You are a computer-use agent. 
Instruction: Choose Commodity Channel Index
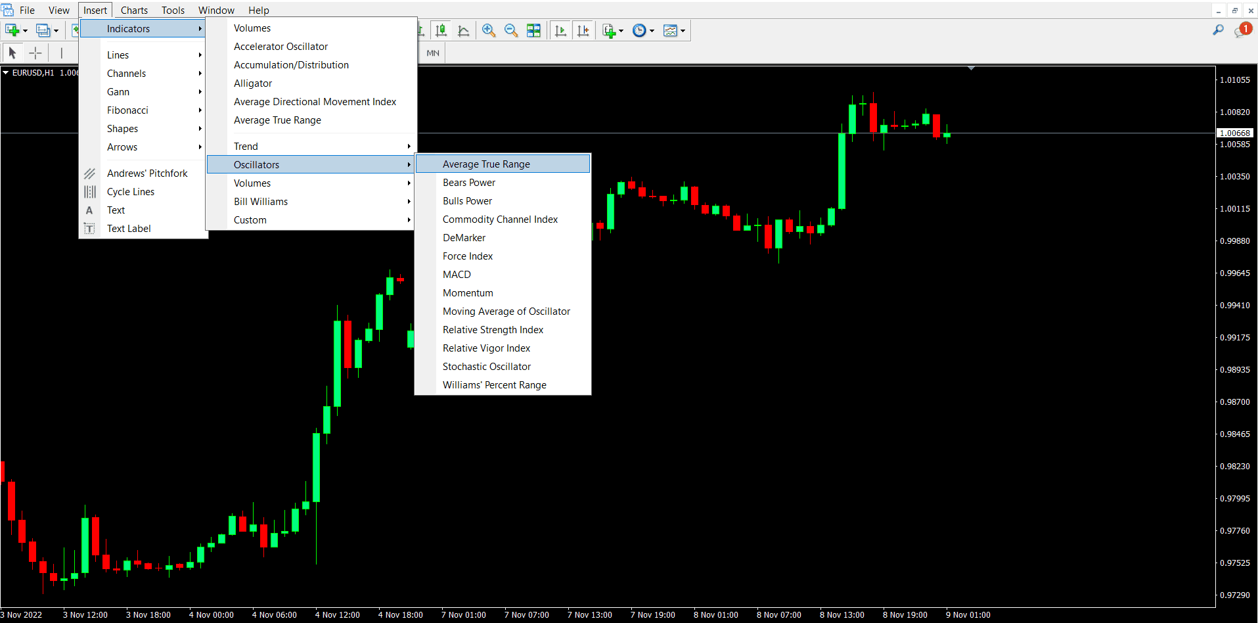(x=503, y=219)
